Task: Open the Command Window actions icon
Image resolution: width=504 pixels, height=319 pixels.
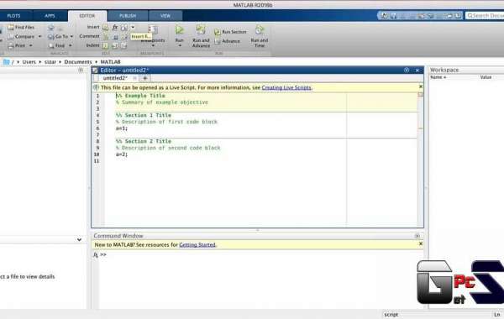Action: 417,236
